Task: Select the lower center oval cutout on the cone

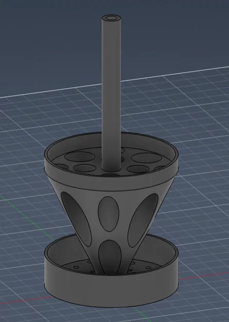Action: pos(110,257)
